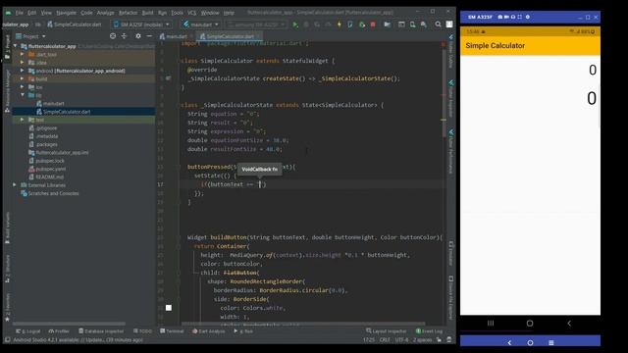Image resolution: width=628 pixels, height=353 pixels.
Task: Collapse the lib folder
Action: tap(22, 95)
